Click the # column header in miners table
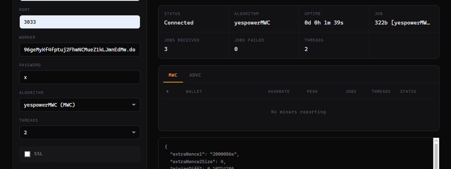 coord(167,92)
